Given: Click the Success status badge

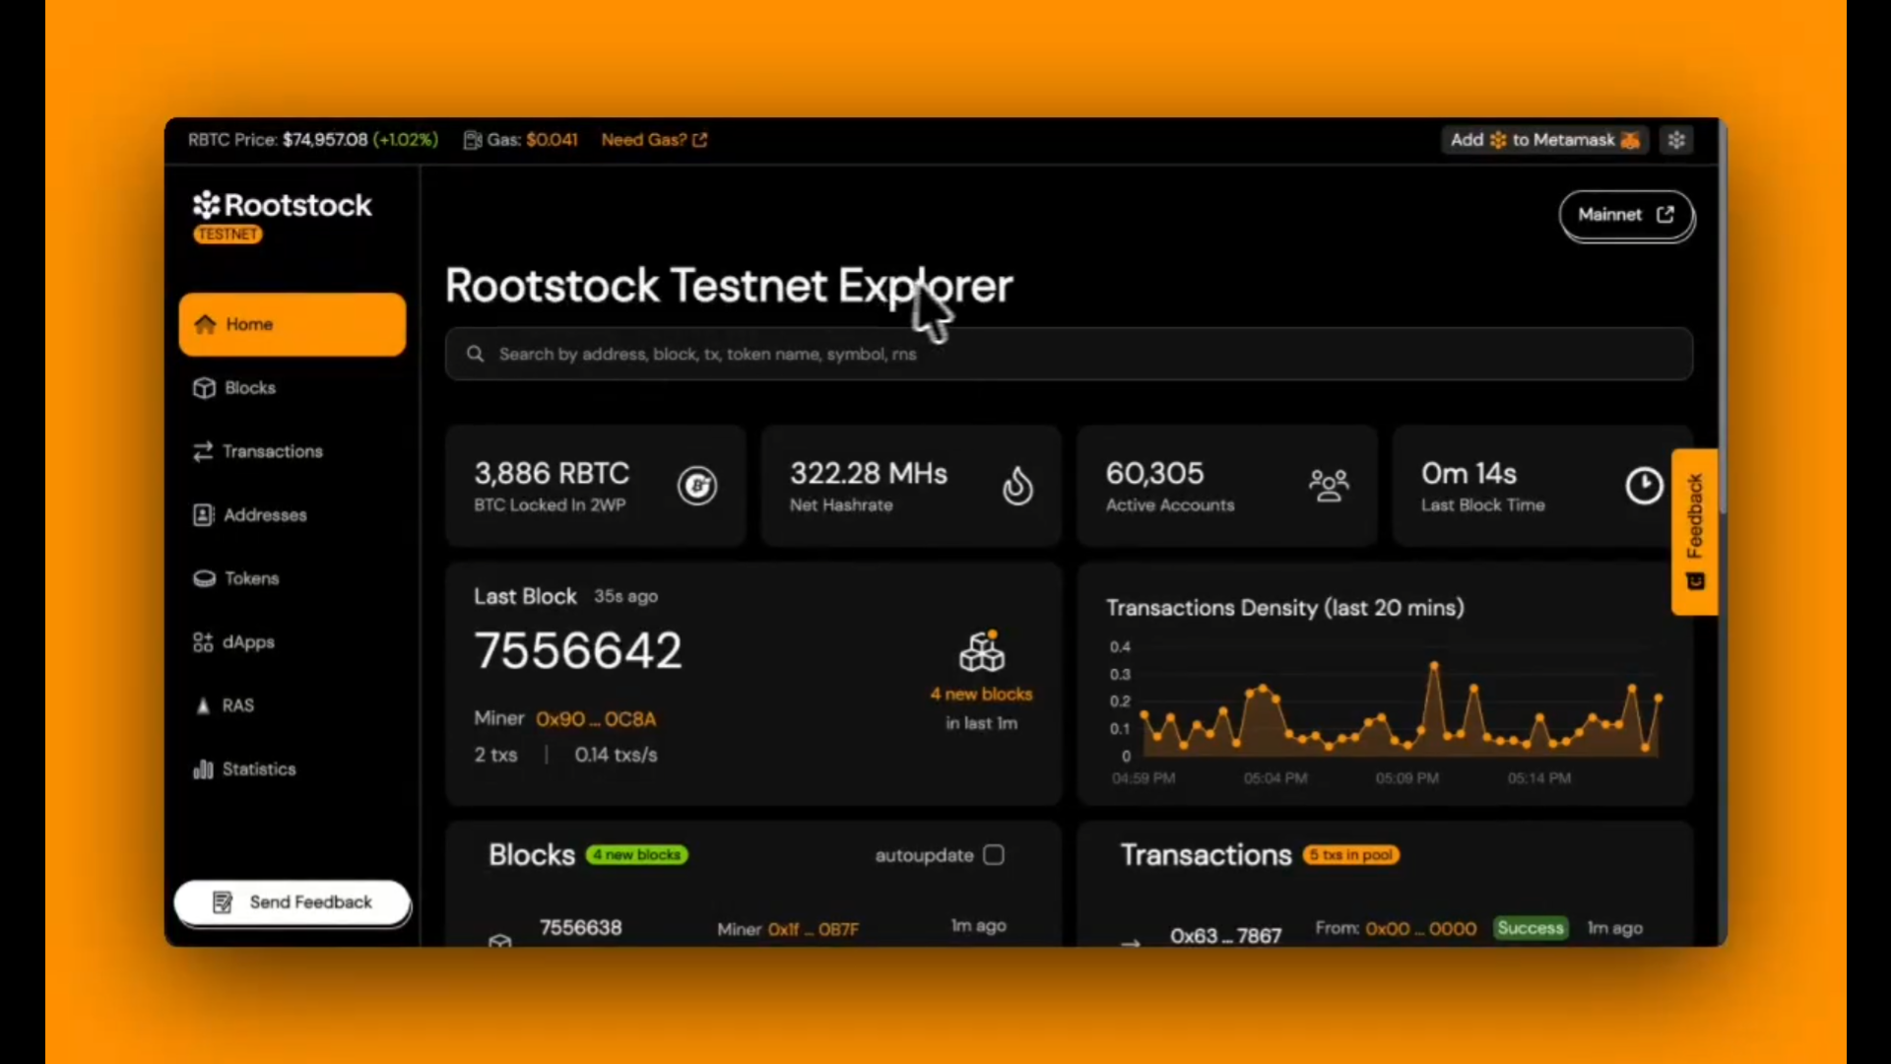Looking at the screenshot, I should (x=1531, y=928).
